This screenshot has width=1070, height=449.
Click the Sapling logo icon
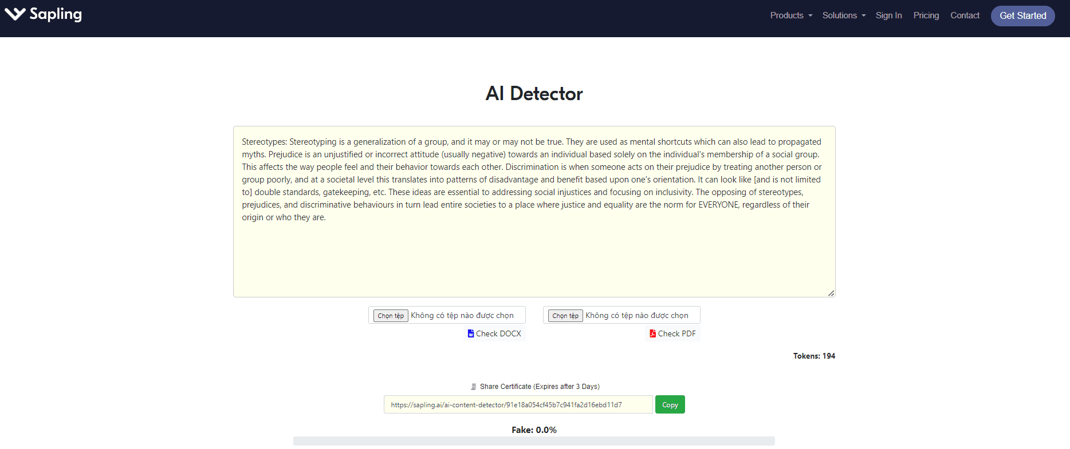[x=15, y=14]
